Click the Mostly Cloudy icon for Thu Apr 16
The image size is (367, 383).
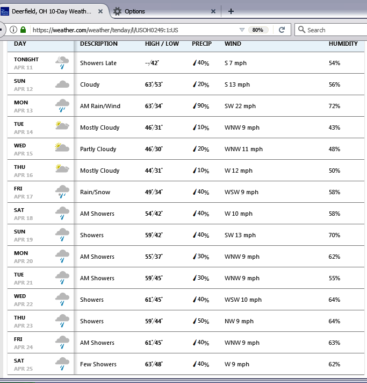62,169
